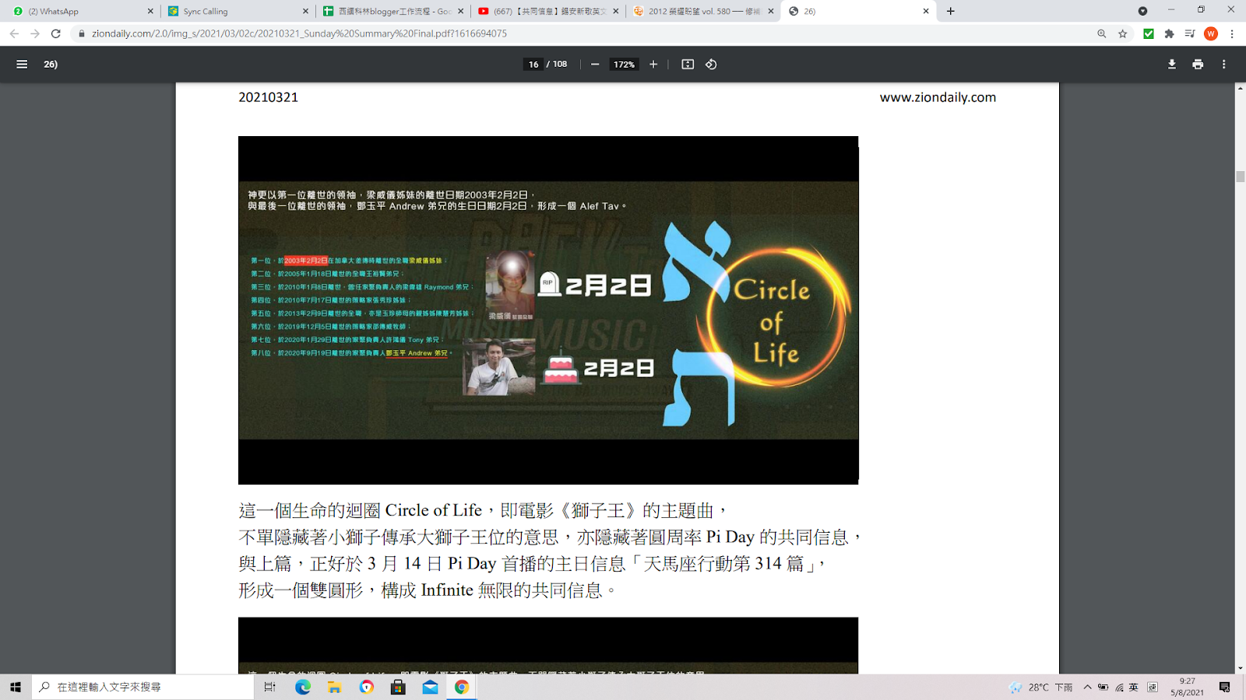1246x700 pixels.
Task: Launch Microsoft Edge from the taskbar
Action: (302, 687)
